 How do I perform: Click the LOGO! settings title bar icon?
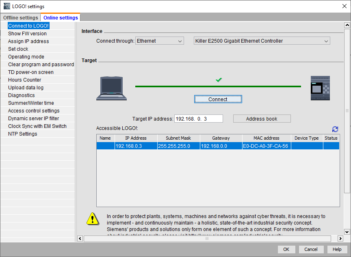click(x=6, y=6)
